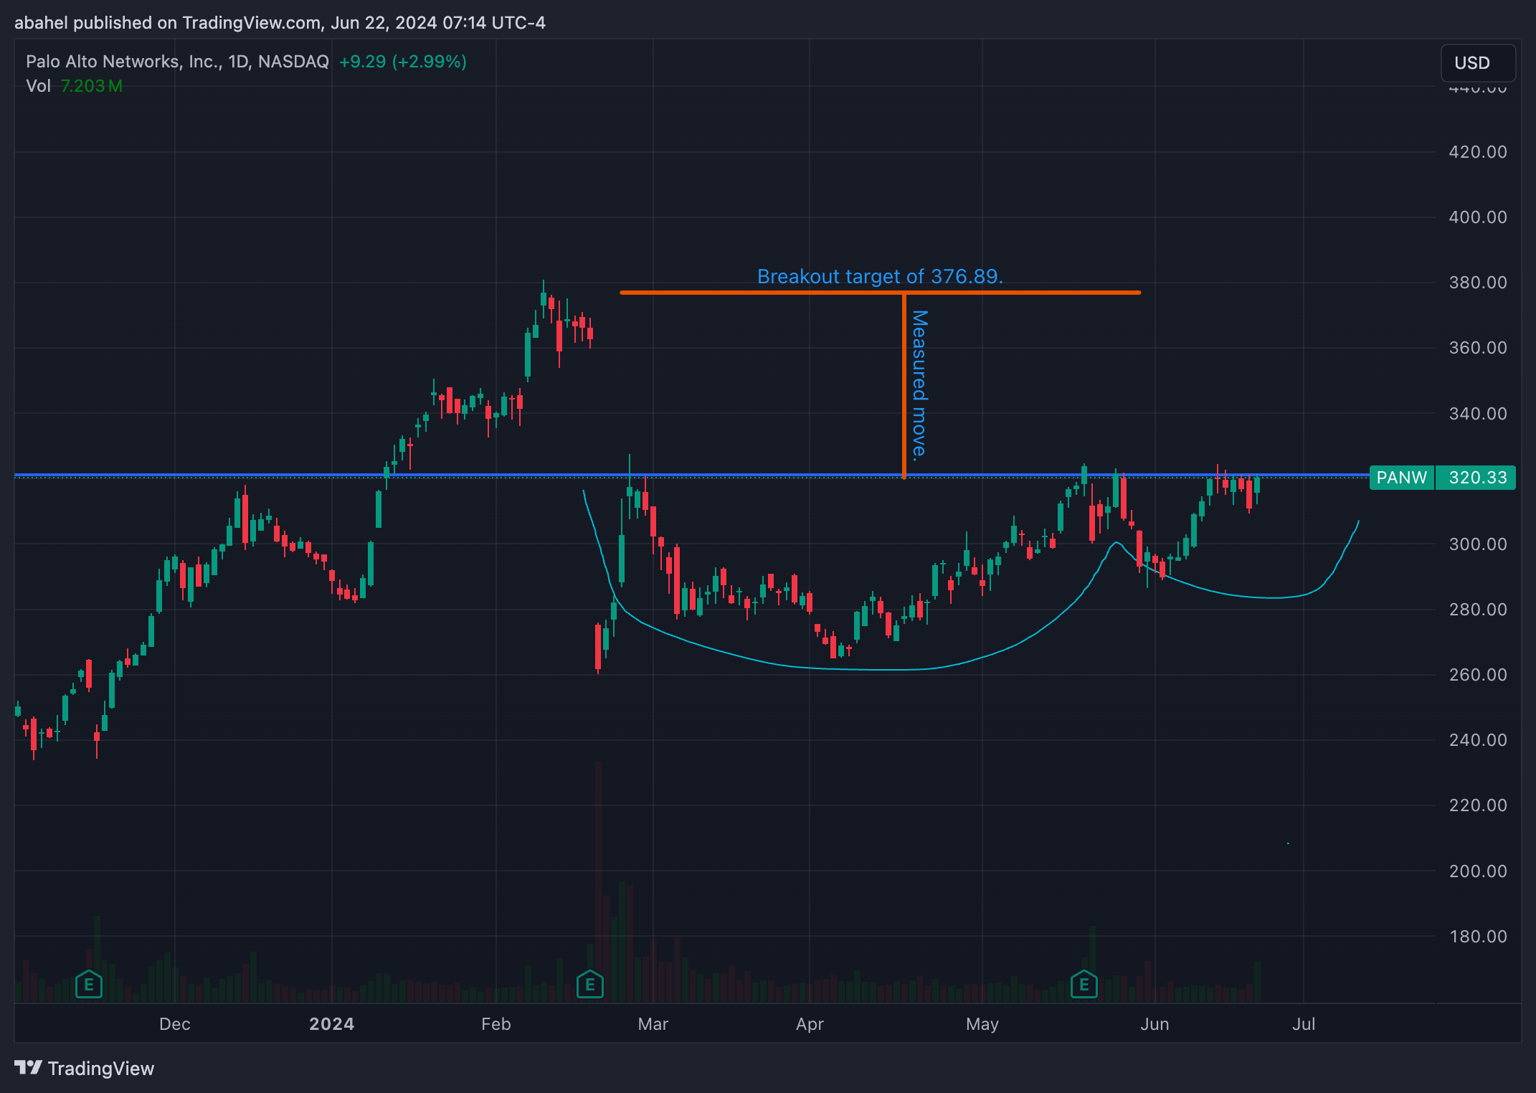The height and width of the screenshot is (1093, 1536).
Task: Click the 2024 label on time axis
Action: [x=332, y=1024]
